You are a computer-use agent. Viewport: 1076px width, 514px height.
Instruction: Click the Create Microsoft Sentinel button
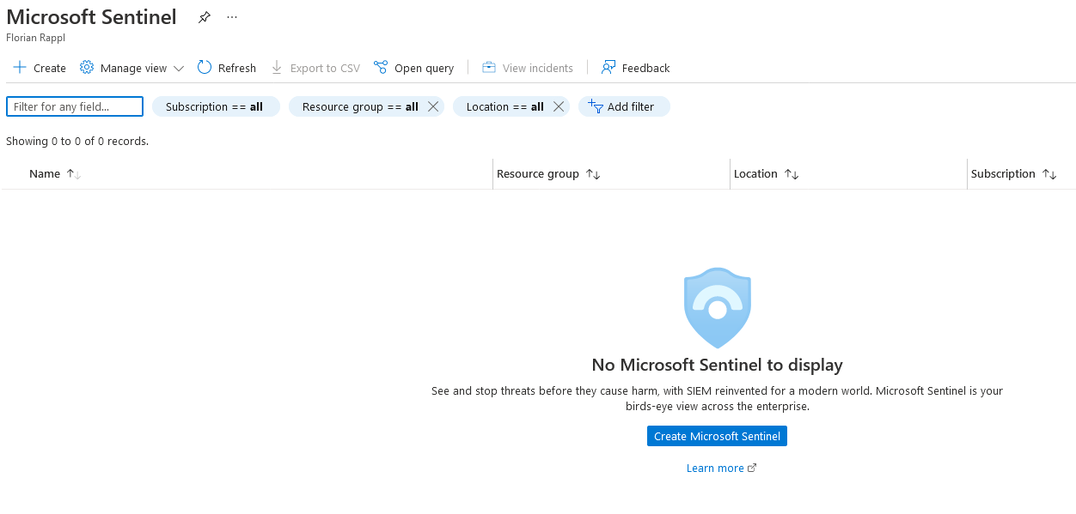pyautogui.click(x=717, y=436)
